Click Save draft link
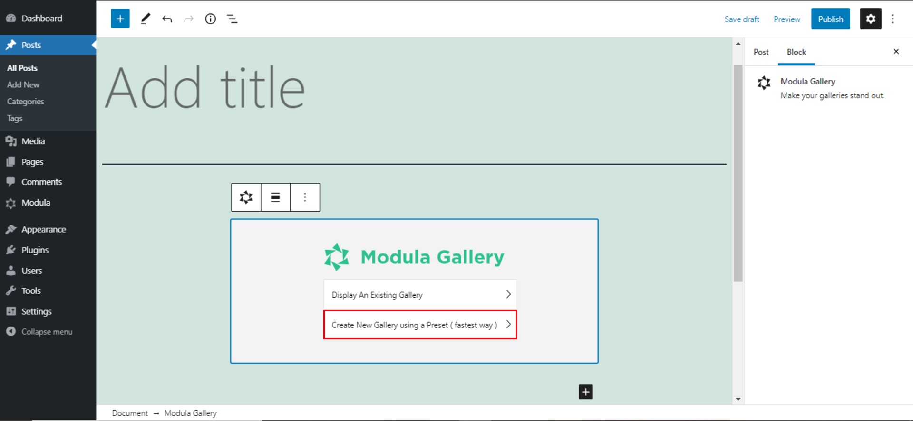Screen dimensions: 913x421 click(742, 19)
